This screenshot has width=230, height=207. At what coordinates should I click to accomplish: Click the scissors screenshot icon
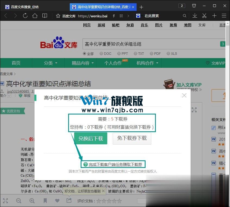coord(204,16)
